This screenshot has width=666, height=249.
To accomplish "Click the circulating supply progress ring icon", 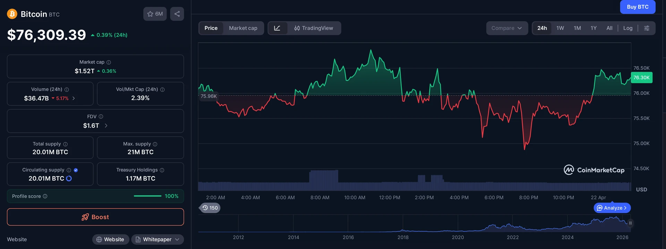I will coord(69,178).
